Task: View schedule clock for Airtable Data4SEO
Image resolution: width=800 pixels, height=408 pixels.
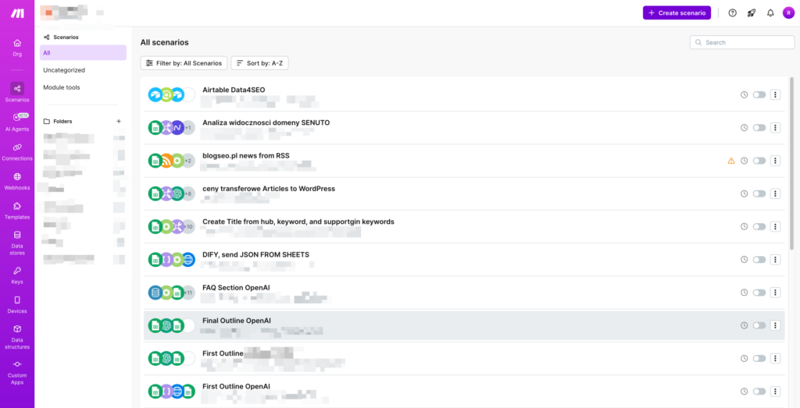Action: click(745, 95)
